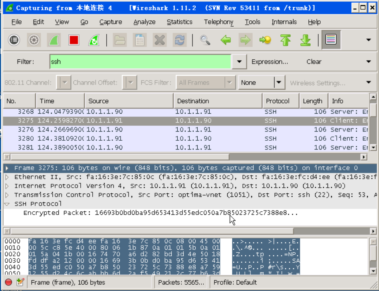Viewport: 379px width, 291px height.
Task: Select packet number 3268
Action: pyautogui.click(x=186, y=112)
